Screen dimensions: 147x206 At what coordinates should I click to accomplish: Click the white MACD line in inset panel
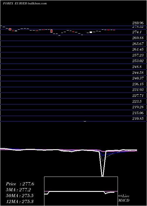click(x=79, y=192)
